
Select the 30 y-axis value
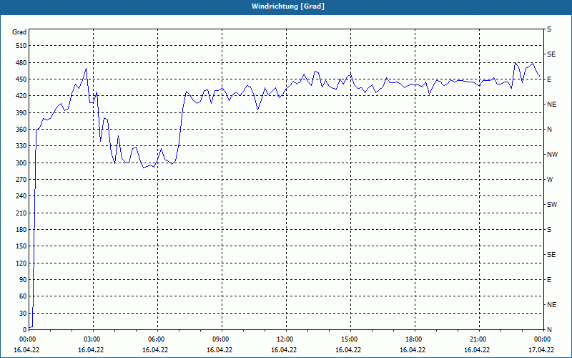coord(23,313)
